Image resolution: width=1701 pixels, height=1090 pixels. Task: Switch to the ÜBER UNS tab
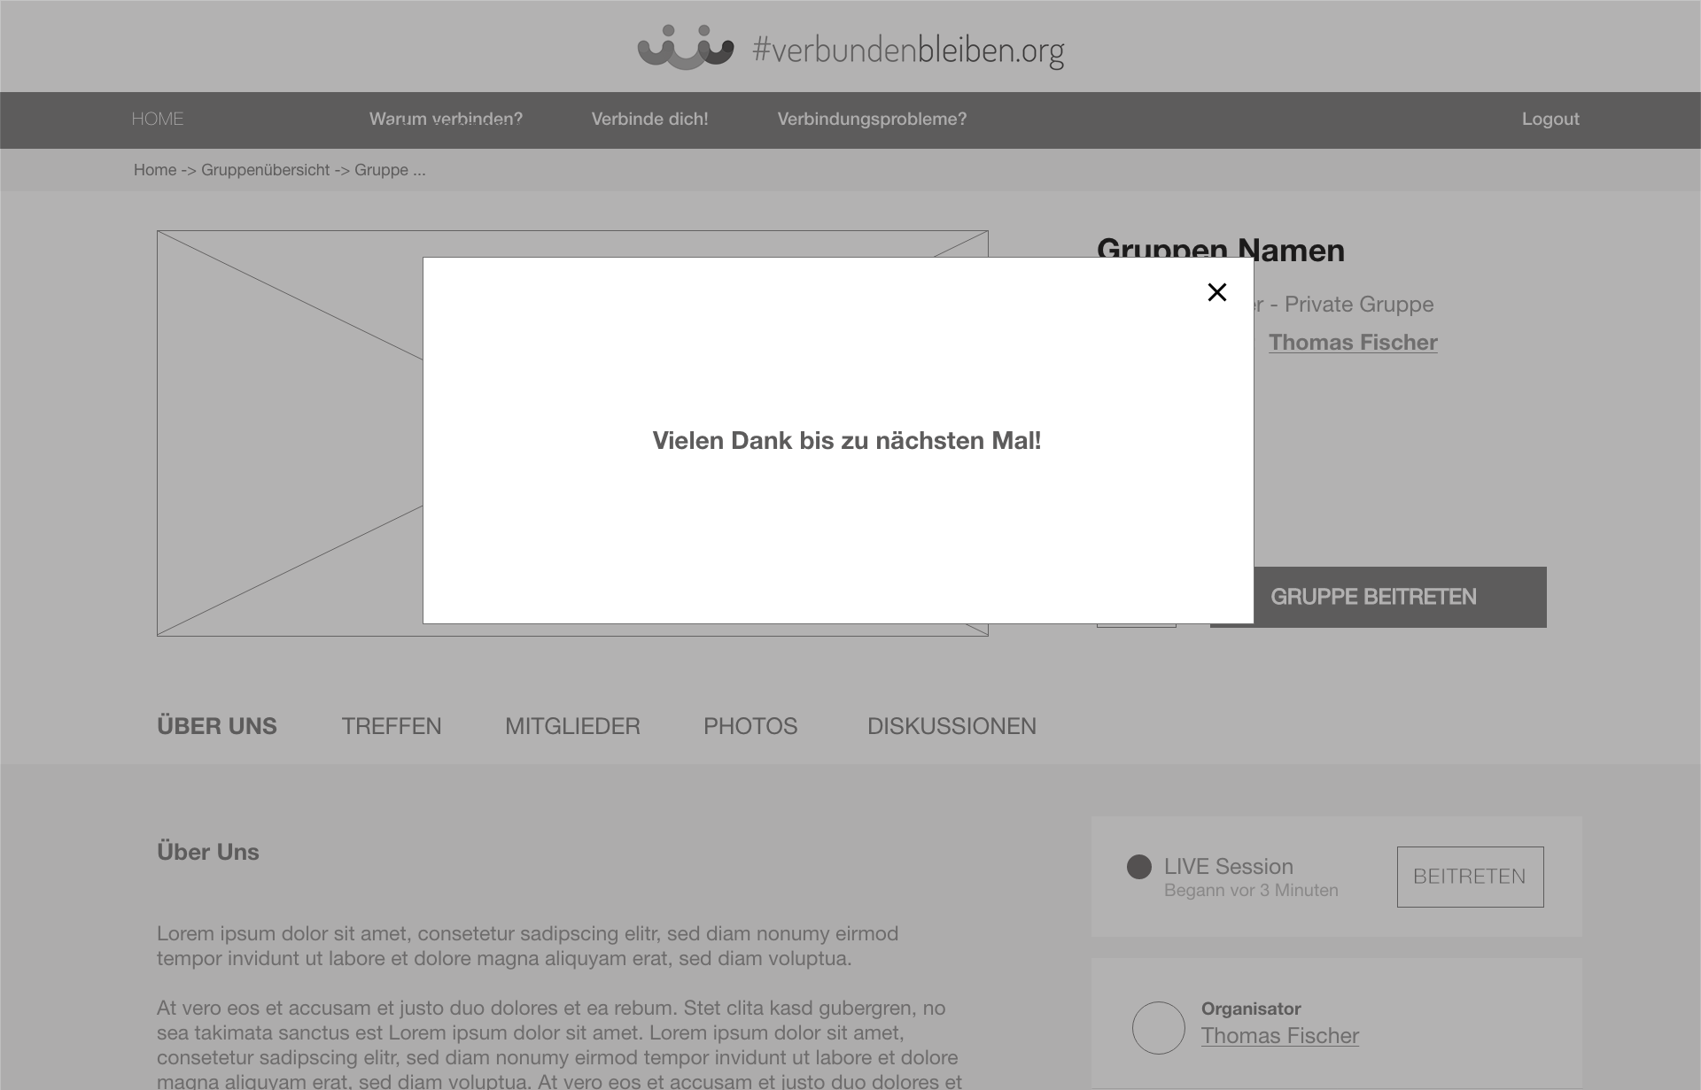point(216,726)
